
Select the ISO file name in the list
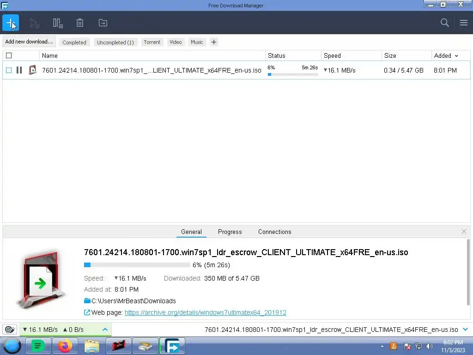coord(152,70)
